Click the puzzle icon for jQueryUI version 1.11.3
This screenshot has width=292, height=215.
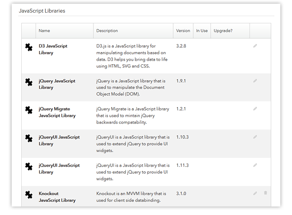point(29,167)
